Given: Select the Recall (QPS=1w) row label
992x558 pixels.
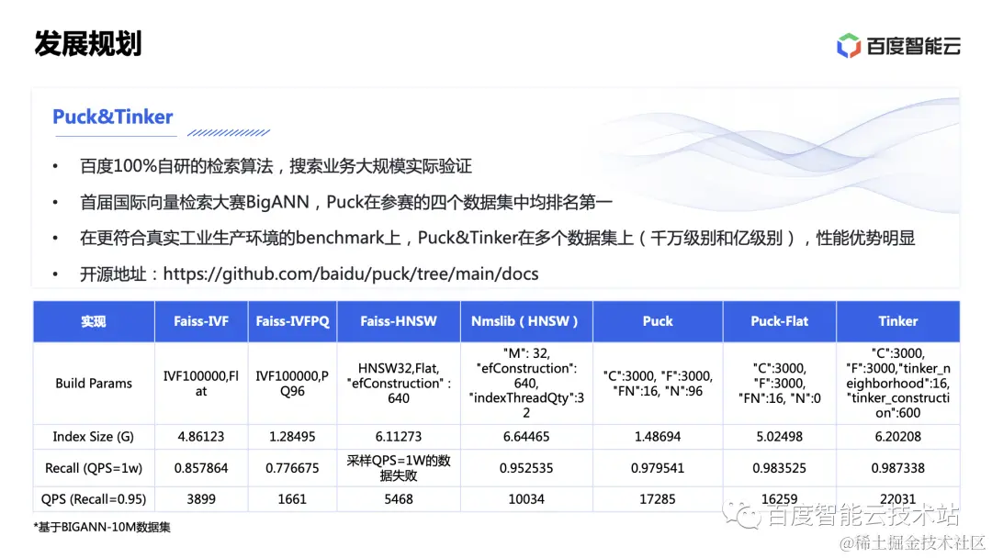Looking at the screenshot, I should (94, 468).
